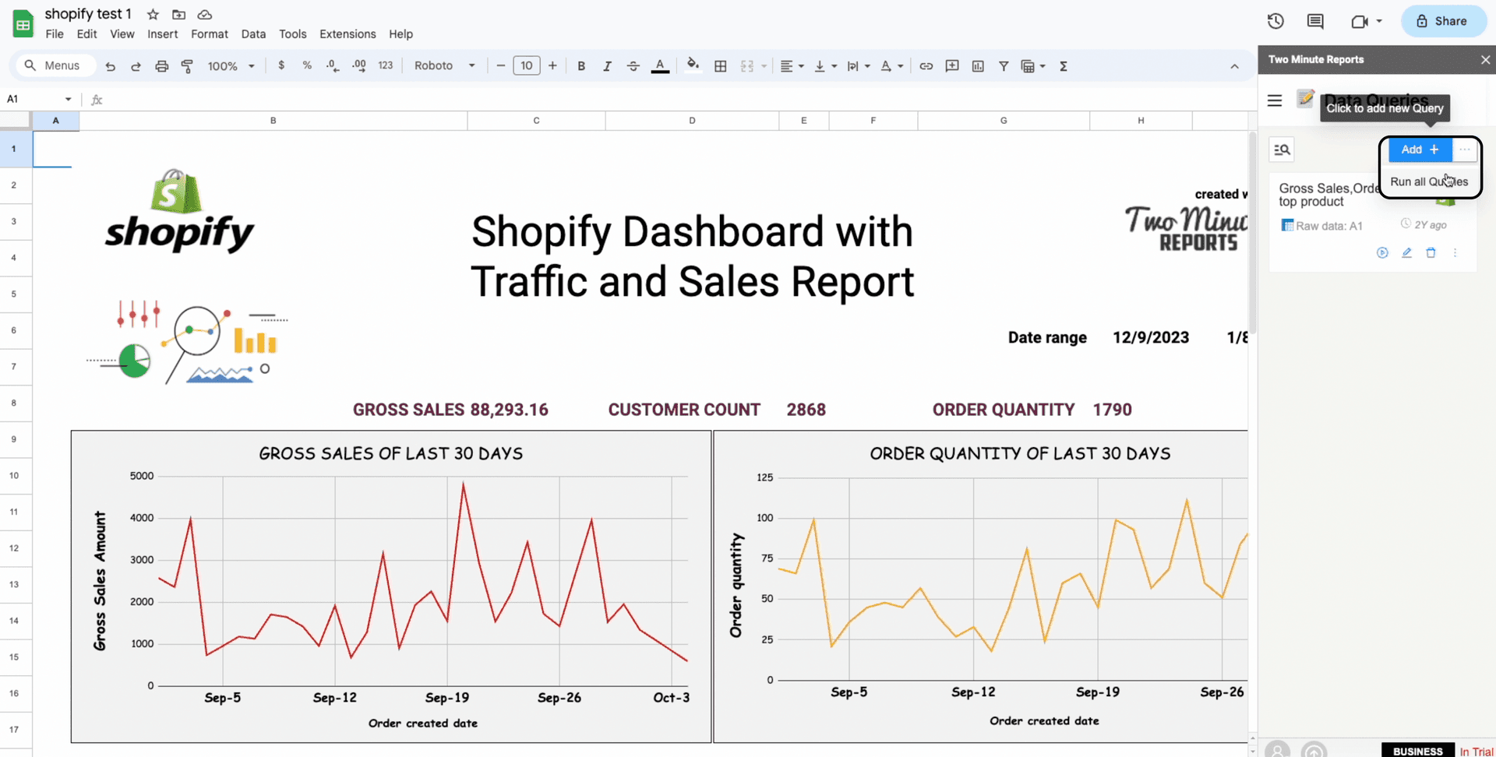The height and width of the screenshot is (757, 1496).
Task: Open the table views dropdown
Action: coord(1033,66)
